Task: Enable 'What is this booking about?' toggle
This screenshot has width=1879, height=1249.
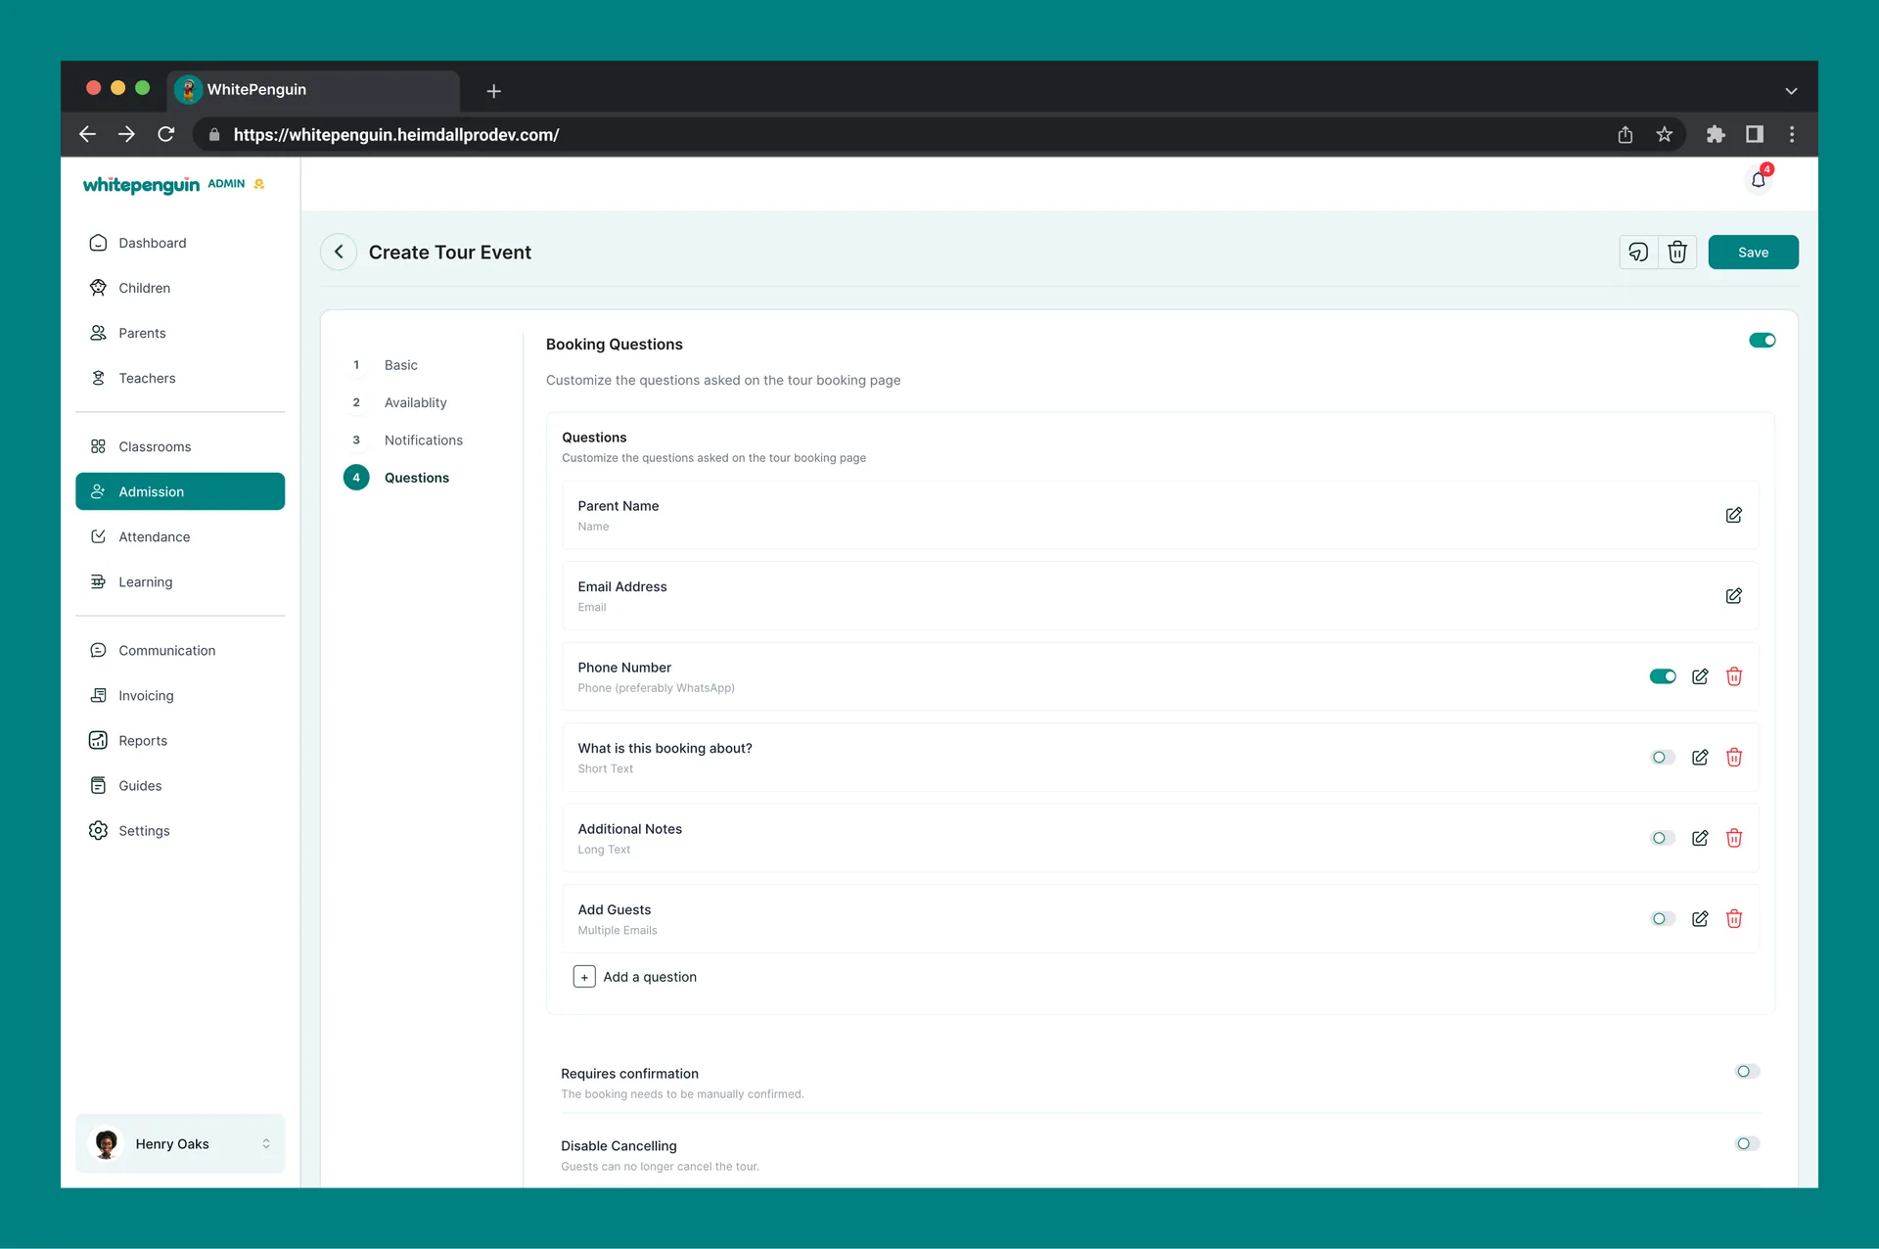Action: [1663, 758]
